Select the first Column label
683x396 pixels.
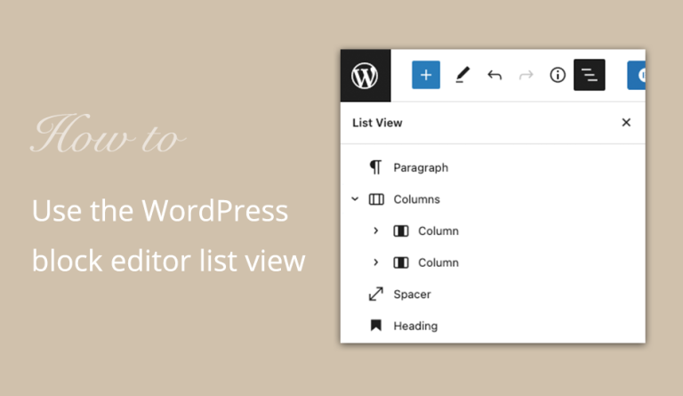[x=438, y=230]
